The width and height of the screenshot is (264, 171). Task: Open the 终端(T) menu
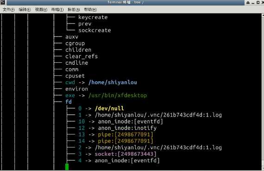pos(57,9)
